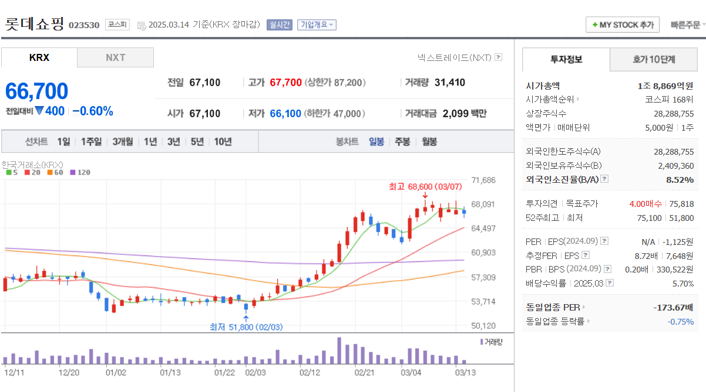Click the 외국인소진율 value 8.52%
This screenshot has width=706, height=392.
point(680,179)
